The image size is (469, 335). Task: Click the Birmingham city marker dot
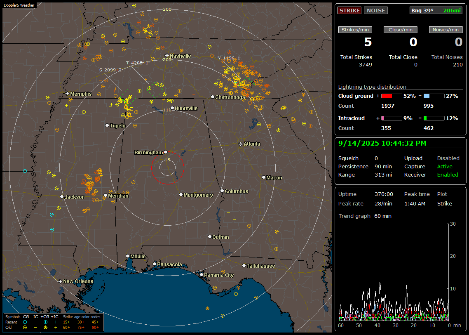[x=166, y=152]
